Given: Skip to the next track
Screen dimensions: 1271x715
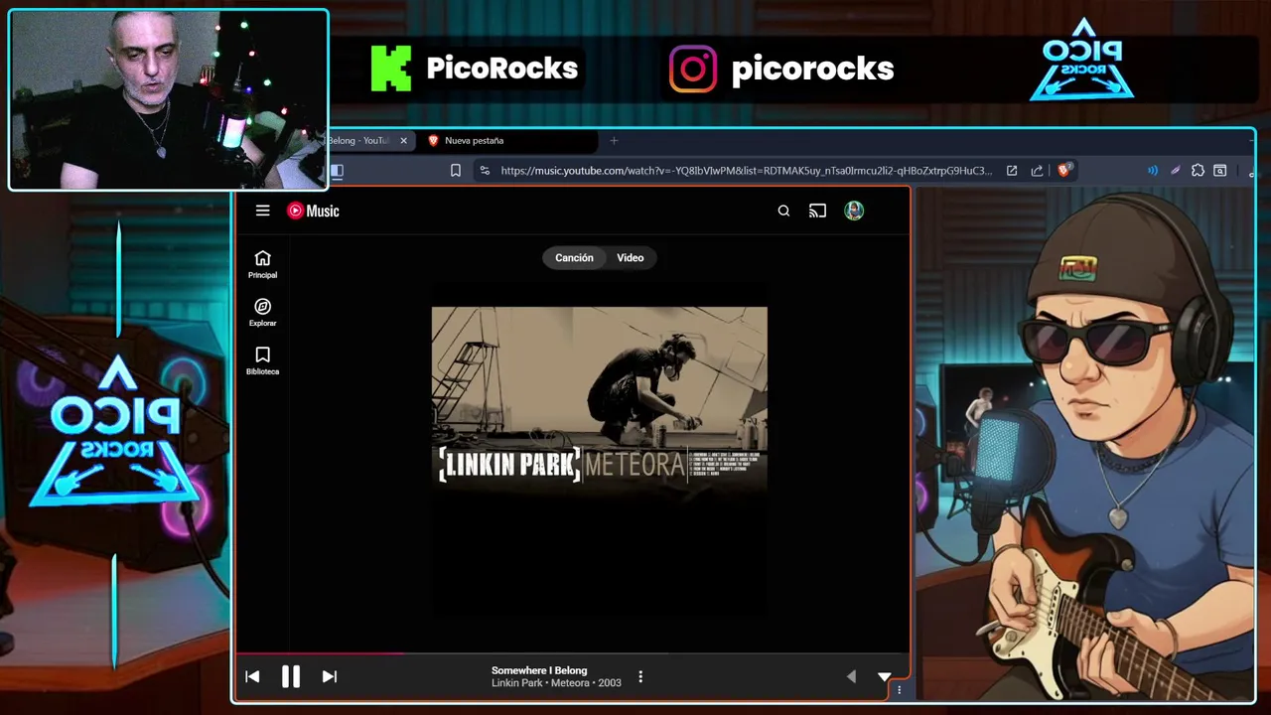Looking at the screenshot, I should coord(330,676).
